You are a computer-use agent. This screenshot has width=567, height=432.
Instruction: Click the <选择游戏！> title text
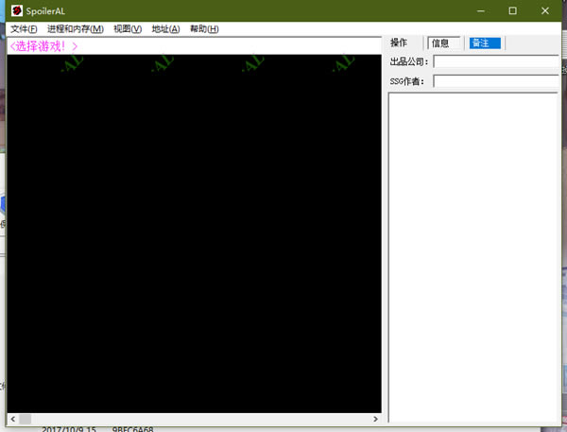(x=43, y=46)
